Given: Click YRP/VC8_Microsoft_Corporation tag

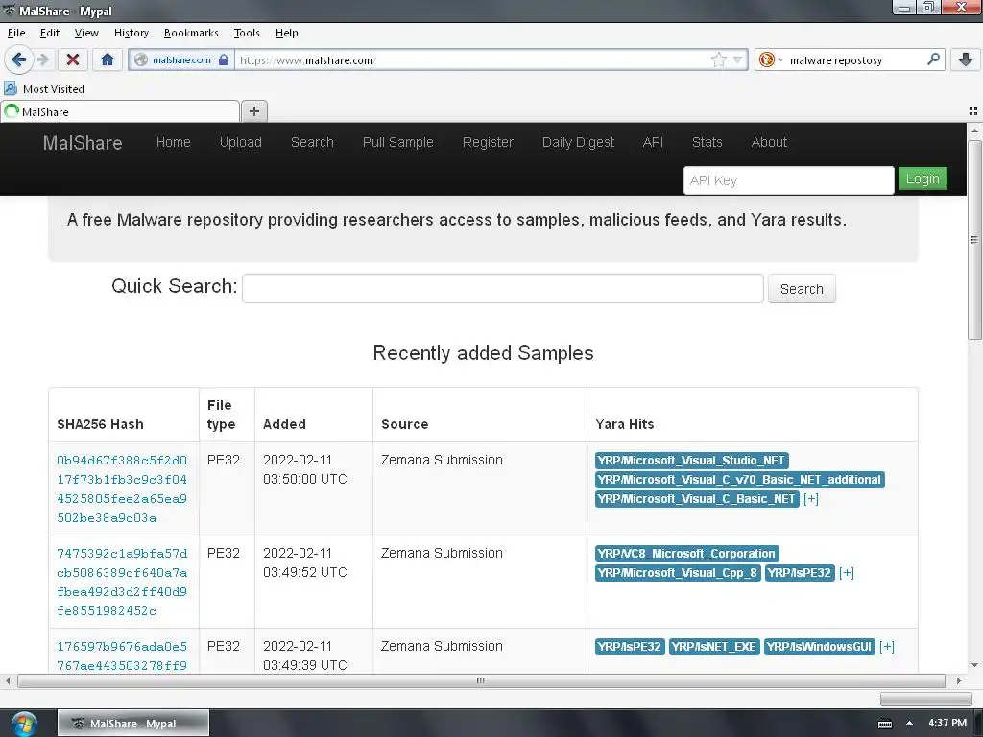Looking at the screenshot, I should click(x=686, y=554).
